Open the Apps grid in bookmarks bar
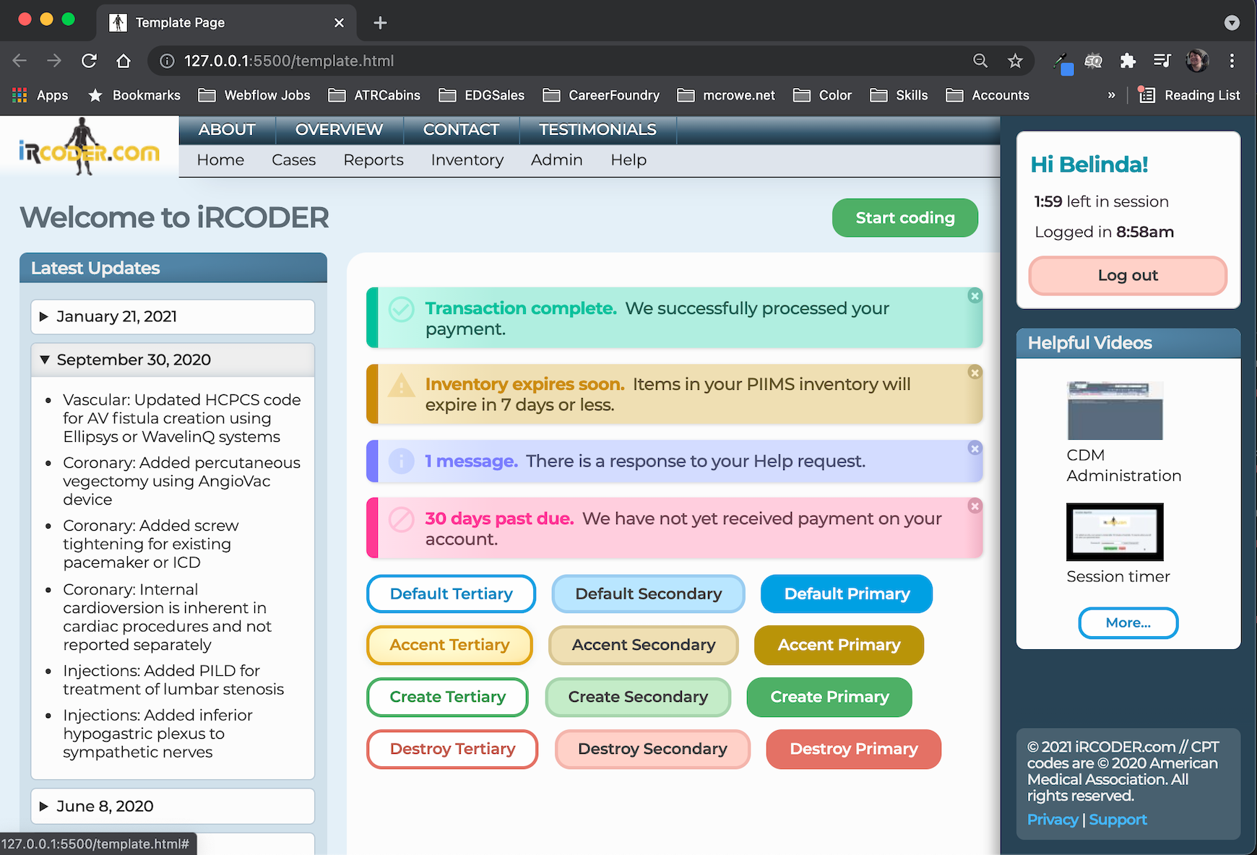Image resolution: width=1257 pixels, height=855 pixels. coord(40,95)
